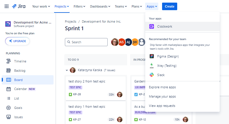
Task: Click the Development for Acme Inc. breadcrumb
Action: (101, 21)
